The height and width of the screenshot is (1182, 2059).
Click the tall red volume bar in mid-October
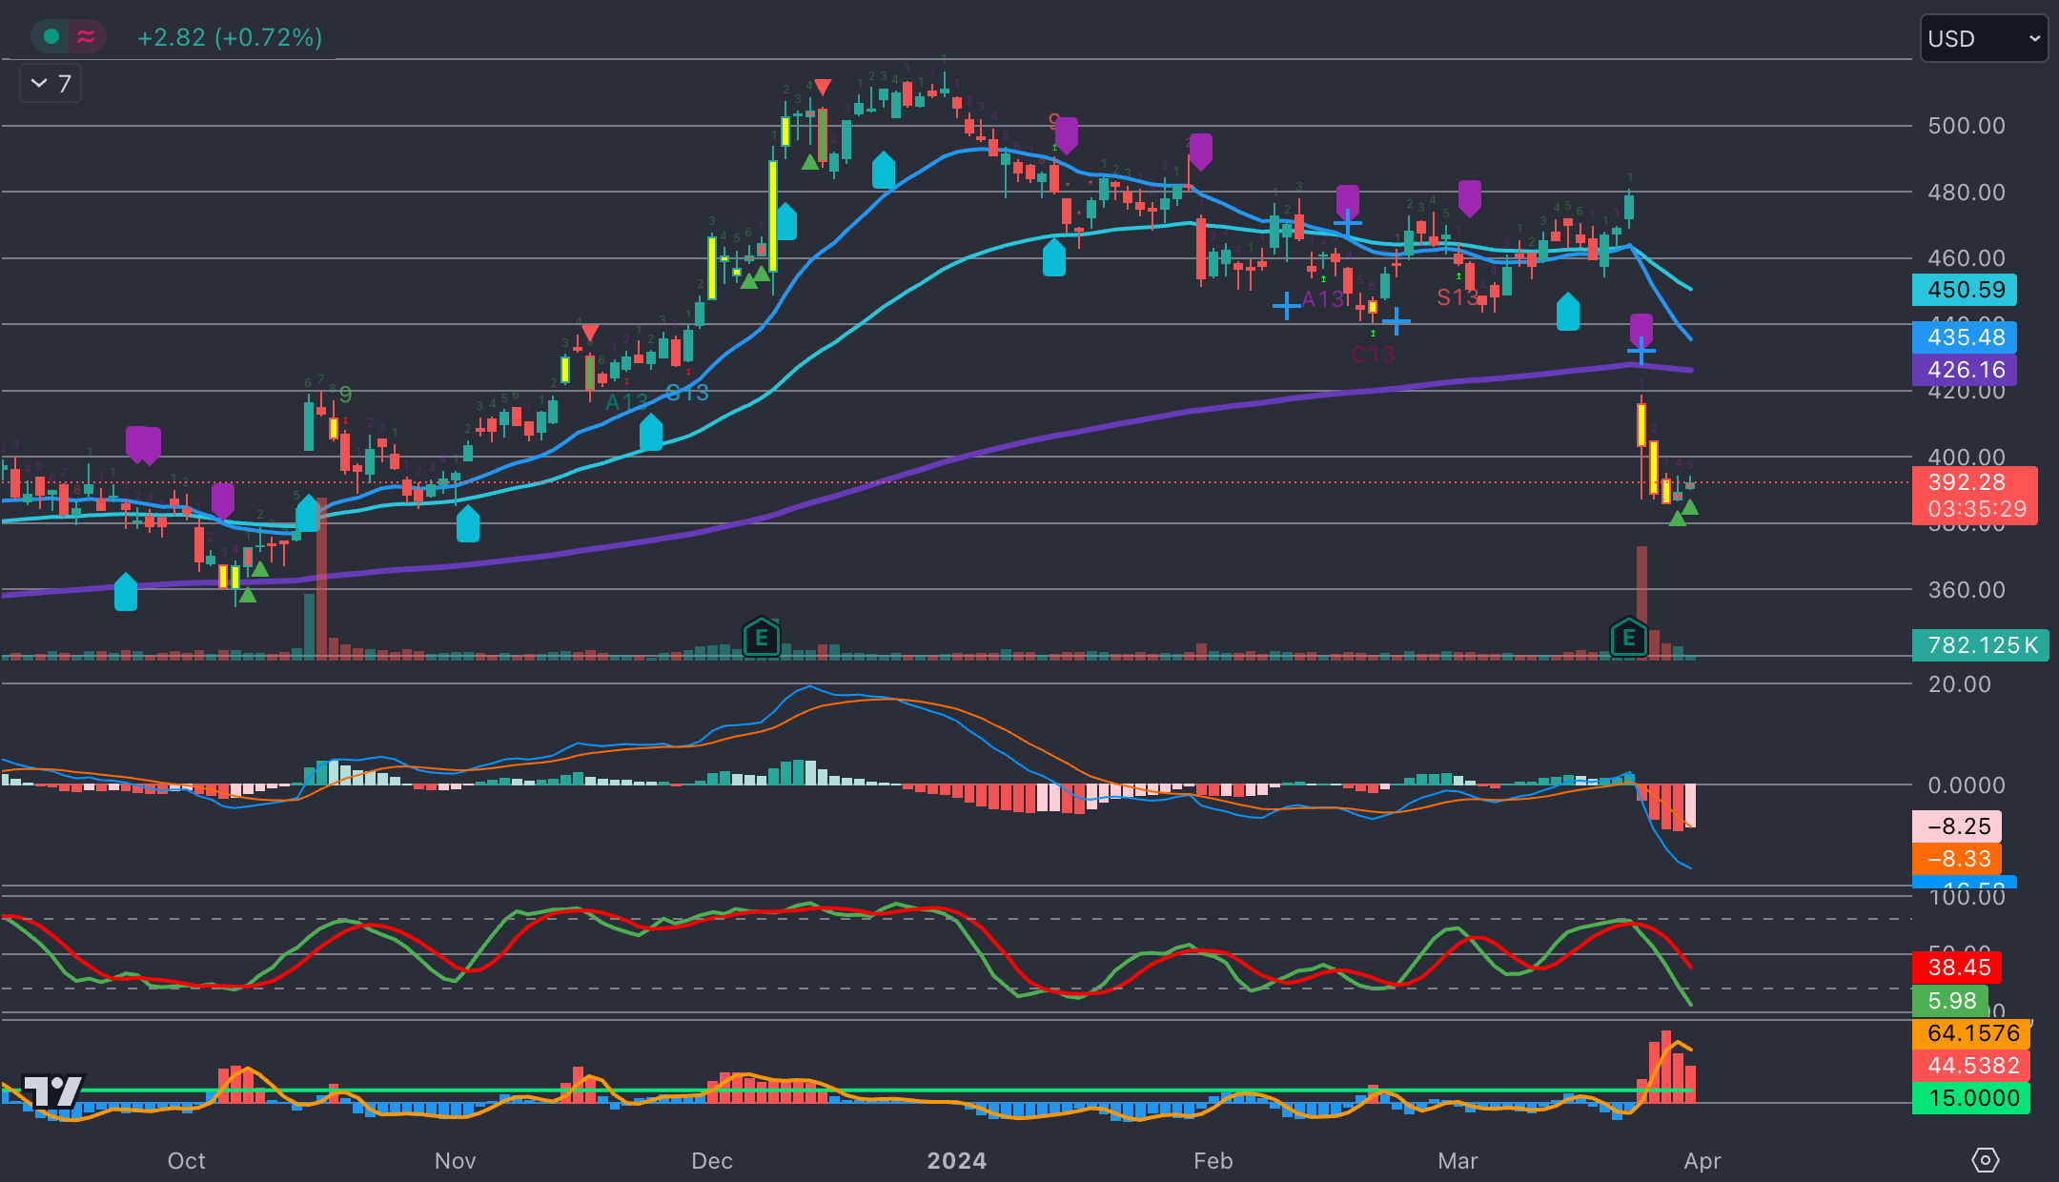pyautogui.click(x=322, y=578)
